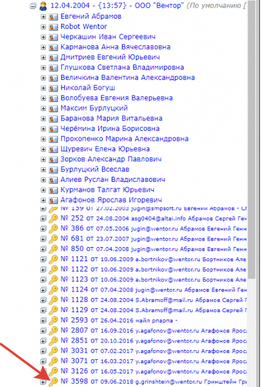
Task: Click contact card icon for Алиев Руслан Владиславович
Action: point(53,180)
